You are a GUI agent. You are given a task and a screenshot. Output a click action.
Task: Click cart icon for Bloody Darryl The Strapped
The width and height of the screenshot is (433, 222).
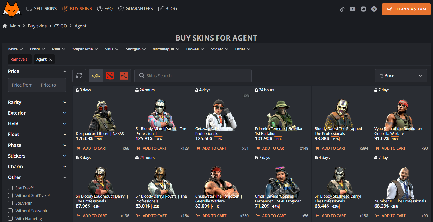pyautogui.click(x=318, y=148)
